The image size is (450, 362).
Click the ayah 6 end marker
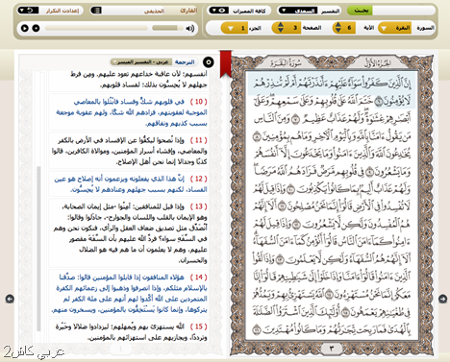point(379,102)
